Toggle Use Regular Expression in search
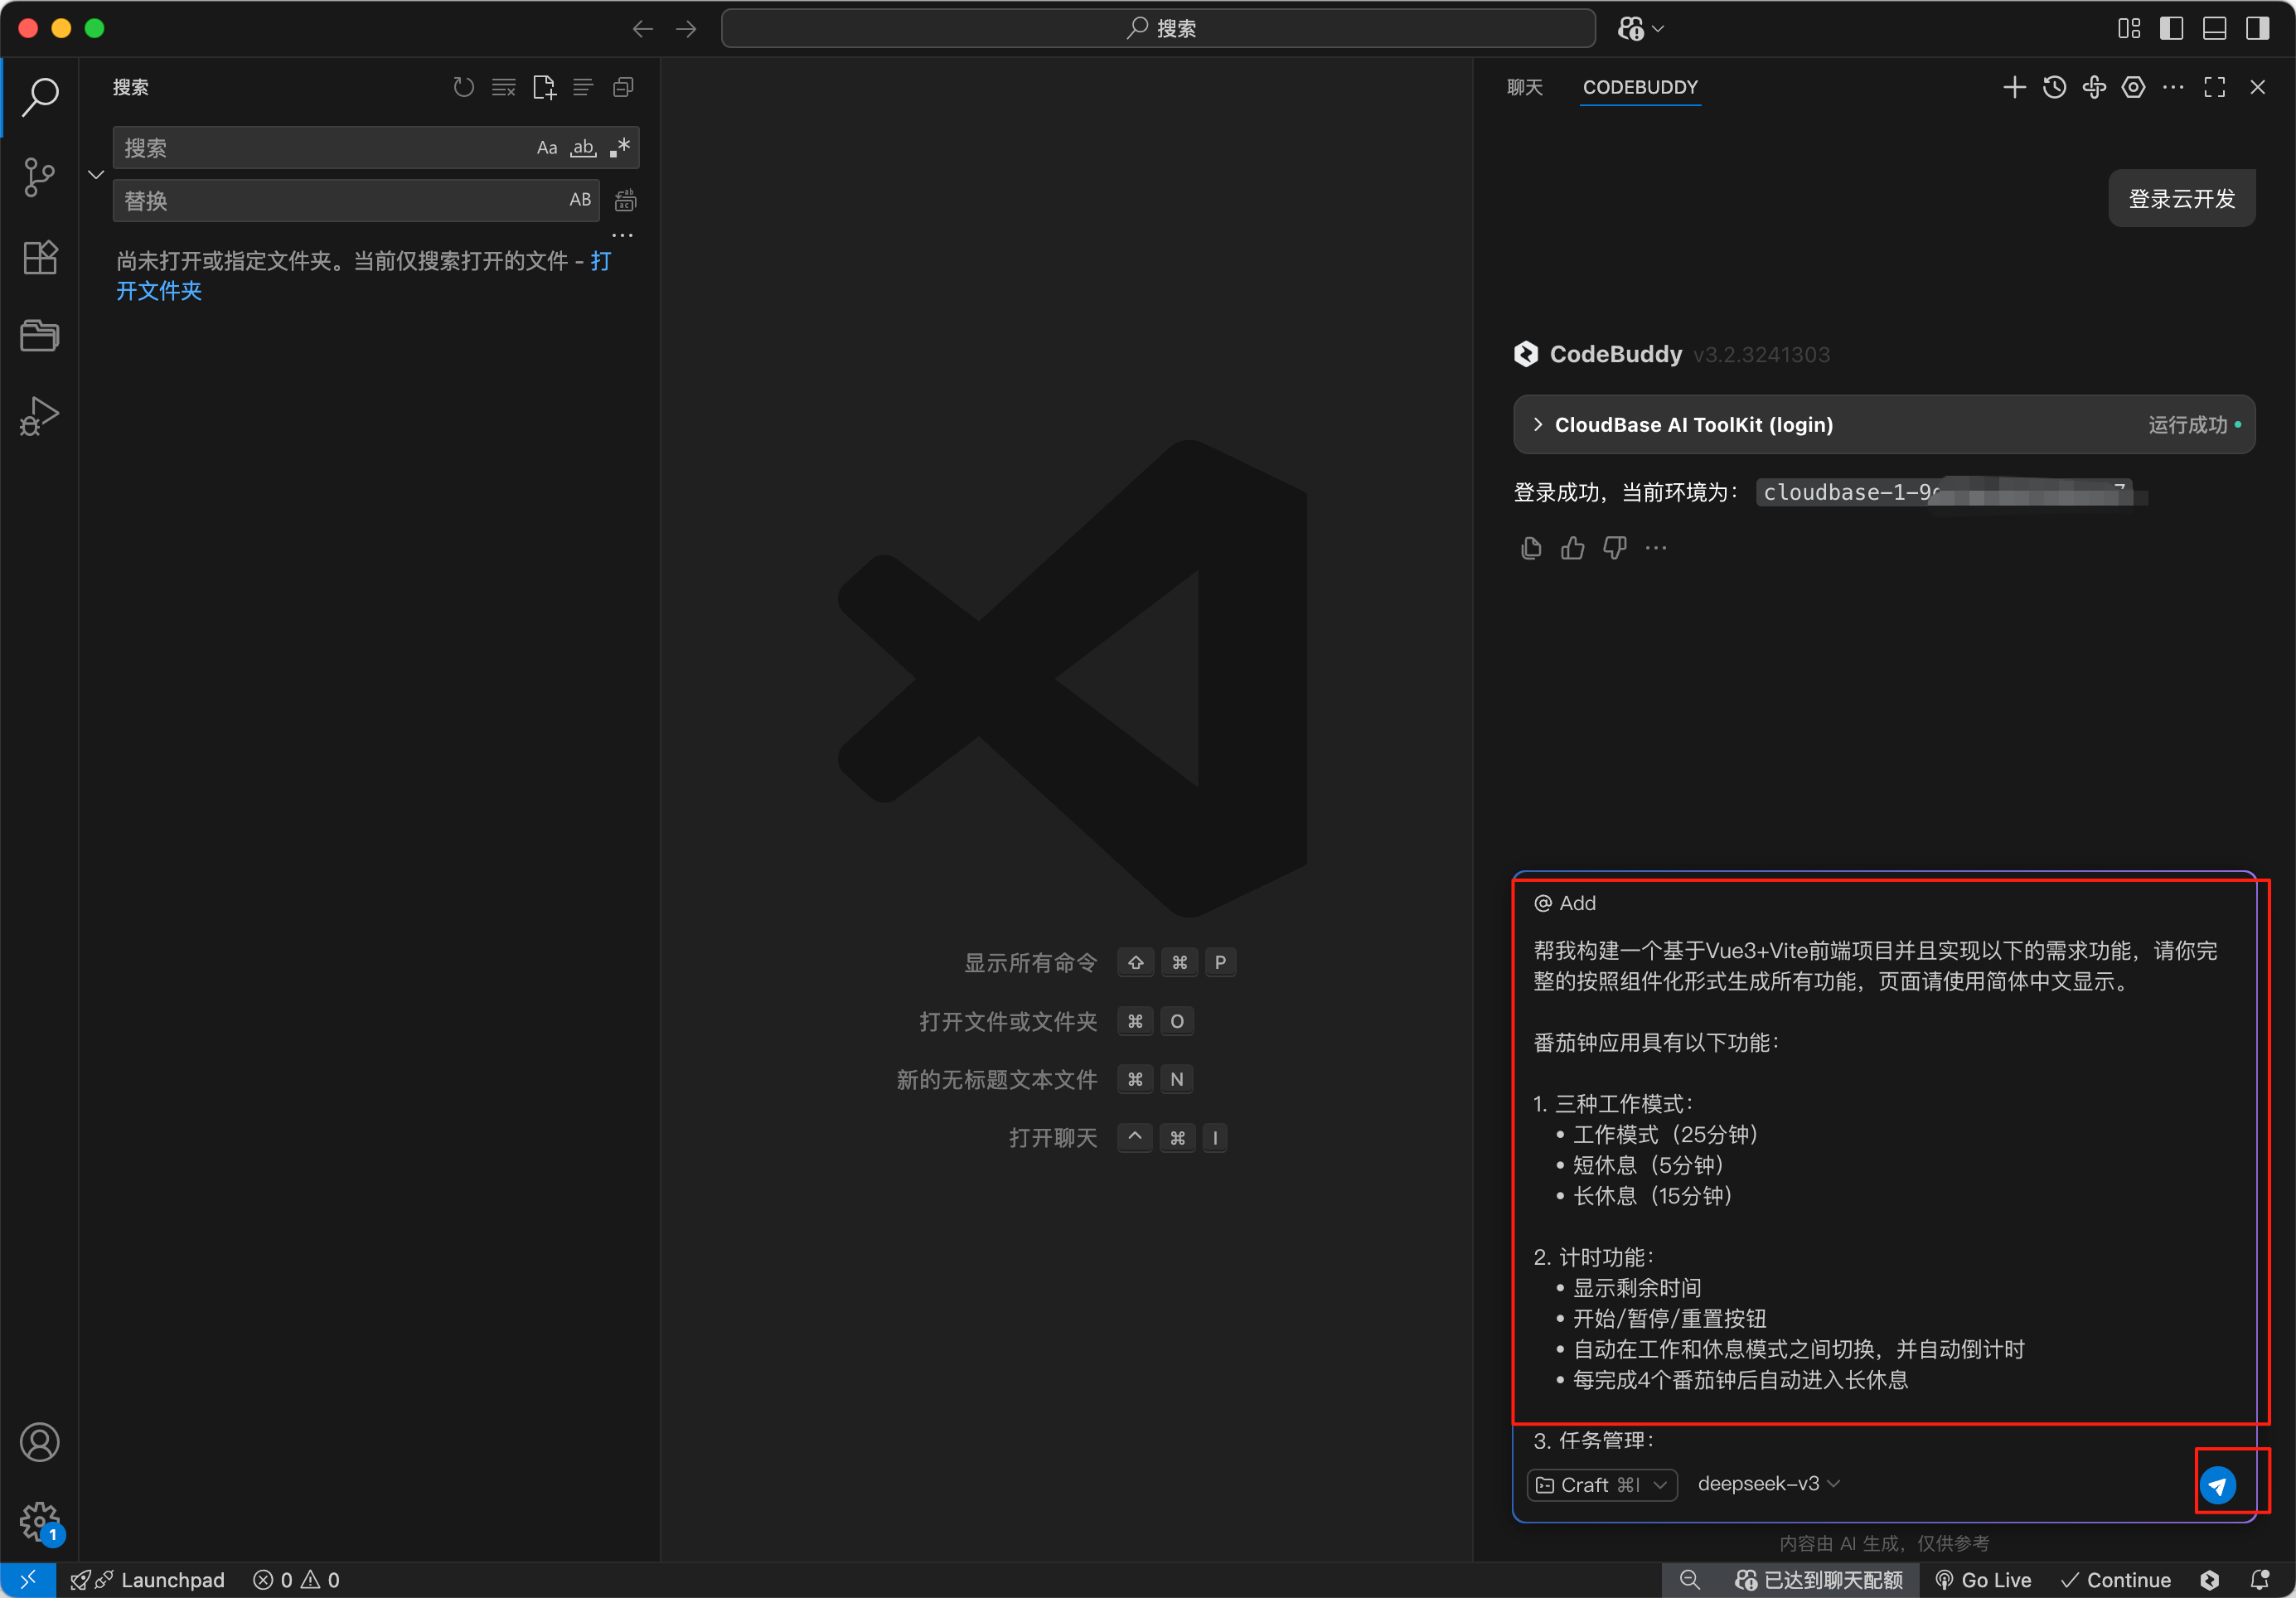2296x1598 pixels. pyautogui.click(x=620, y=148)
